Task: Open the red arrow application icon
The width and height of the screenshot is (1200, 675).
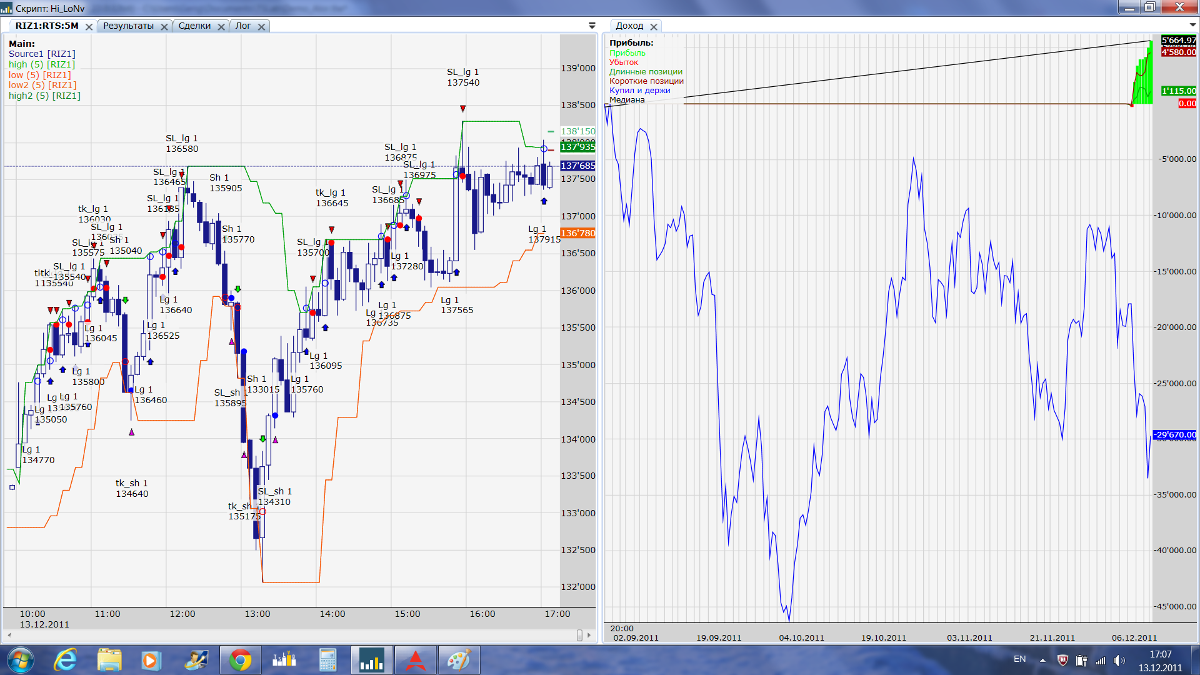Action: (415, 660)
